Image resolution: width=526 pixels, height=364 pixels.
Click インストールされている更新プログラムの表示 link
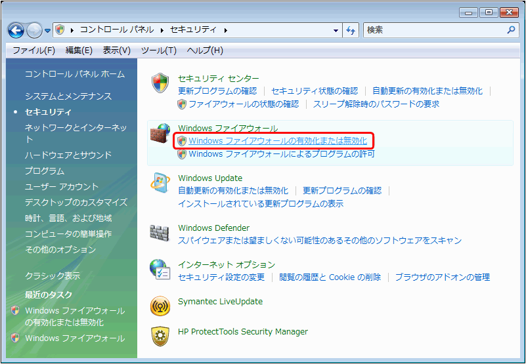(261, 204)
